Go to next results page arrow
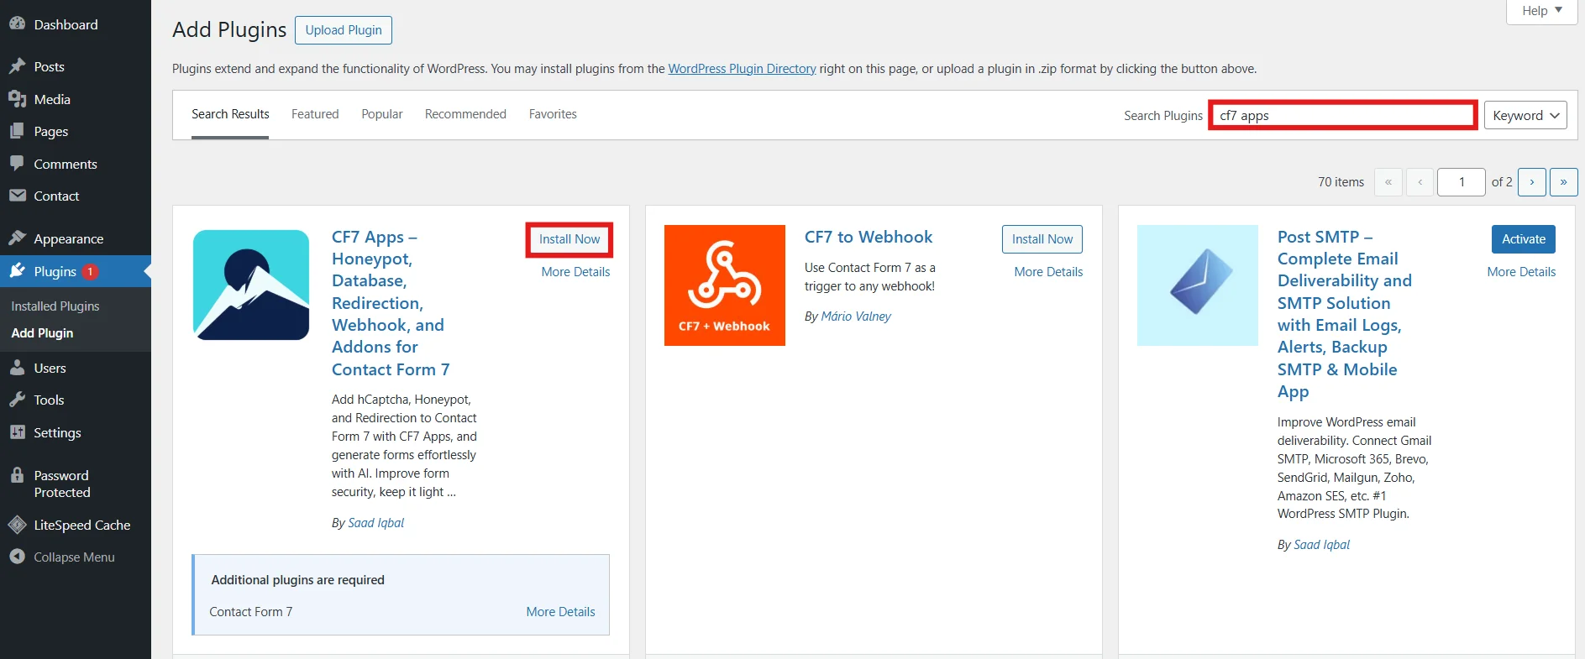This screenshot has height=659, width=1585. 1532,181
